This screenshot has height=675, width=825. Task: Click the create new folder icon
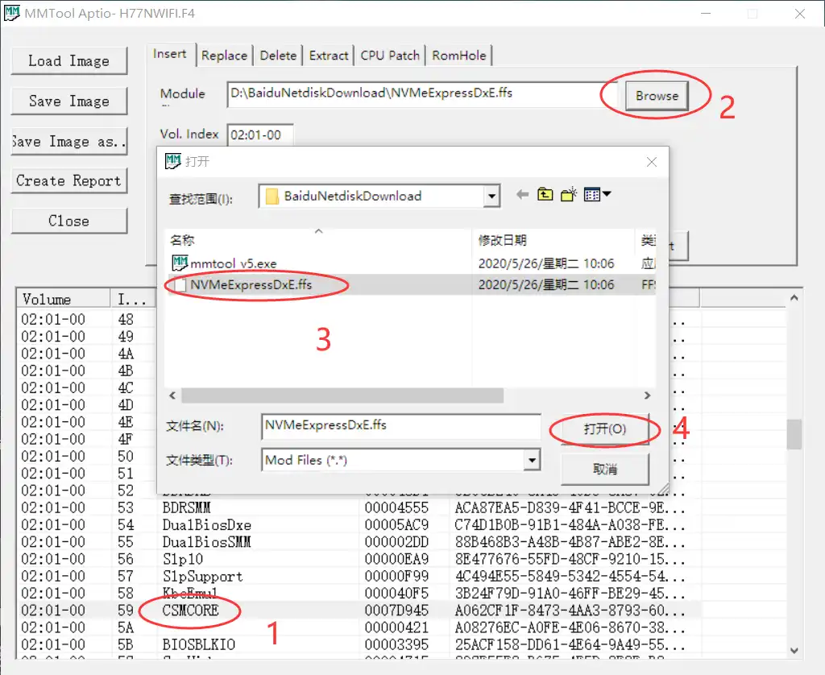(x=567, y=194)
